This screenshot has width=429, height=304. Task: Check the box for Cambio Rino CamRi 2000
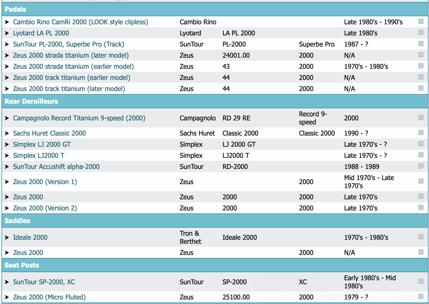pos(421,21)
